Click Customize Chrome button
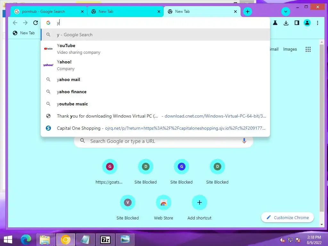The image size is (328, 246). pos(287,217)
